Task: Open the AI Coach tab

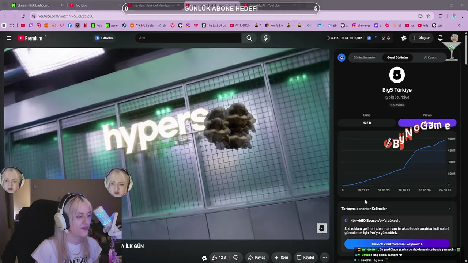Action: (x=430, y=57)
